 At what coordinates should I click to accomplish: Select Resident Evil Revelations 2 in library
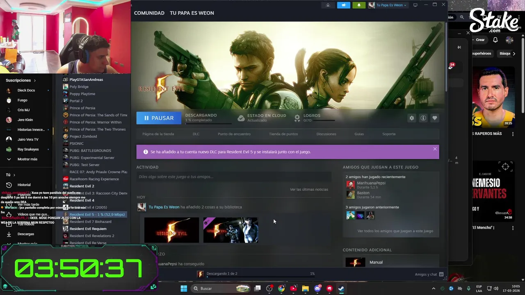(92, 236)
